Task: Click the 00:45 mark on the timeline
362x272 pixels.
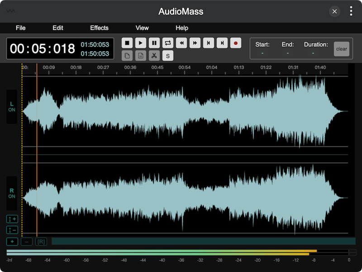Action: (x=157, y=67)
